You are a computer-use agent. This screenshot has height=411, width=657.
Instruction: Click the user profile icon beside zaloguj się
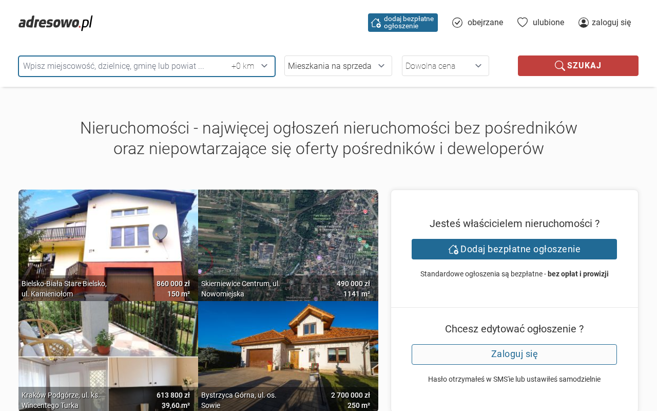tap(584, 23)
